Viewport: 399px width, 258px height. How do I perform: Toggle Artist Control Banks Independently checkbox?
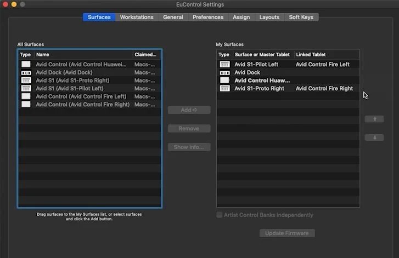(x=219, y=215)
